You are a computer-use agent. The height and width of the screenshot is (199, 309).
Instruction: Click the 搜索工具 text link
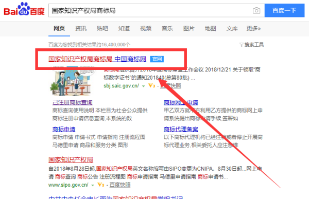pos(254,45)
